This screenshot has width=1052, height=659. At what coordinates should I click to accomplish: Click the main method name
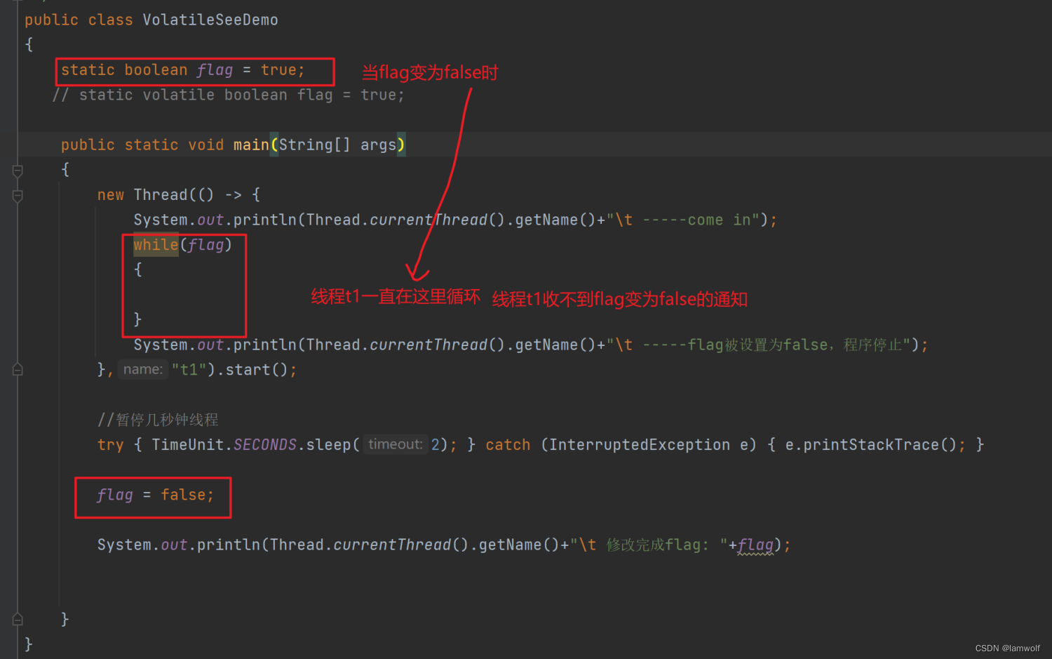click(251, 145)
